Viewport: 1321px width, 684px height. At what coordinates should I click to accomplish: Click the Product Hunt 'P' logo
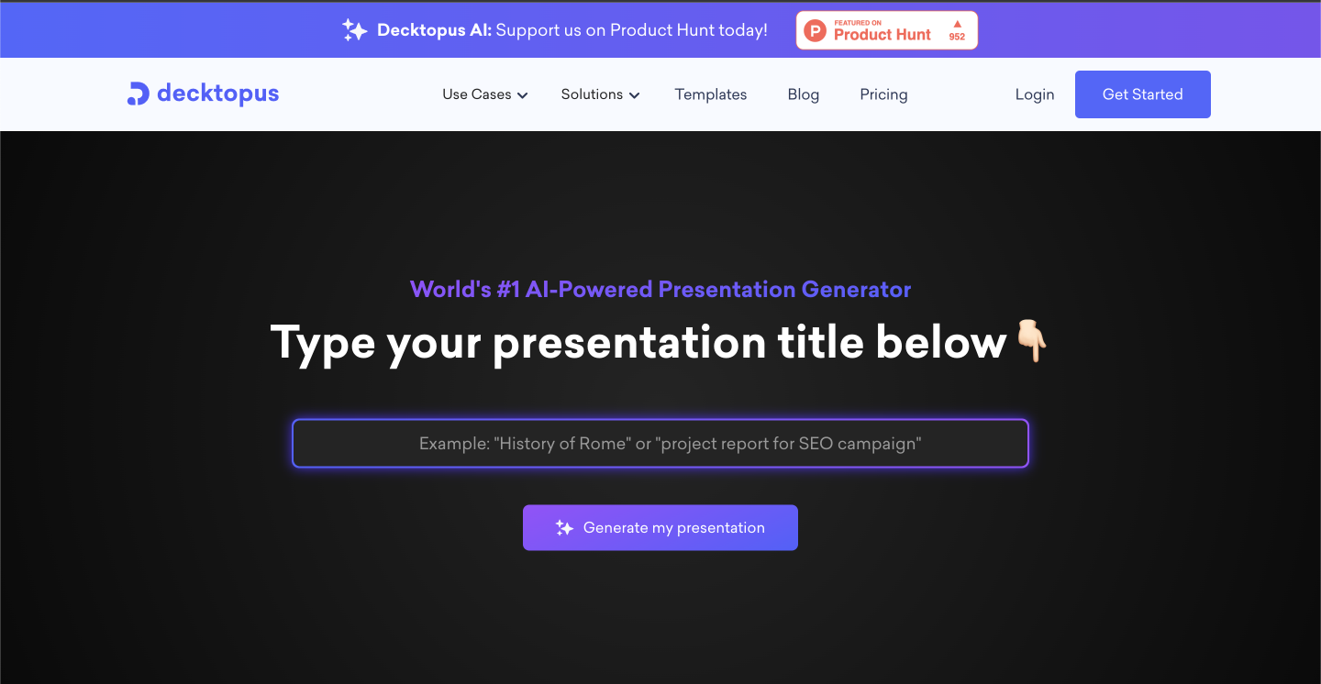click(x=815, y=31)
